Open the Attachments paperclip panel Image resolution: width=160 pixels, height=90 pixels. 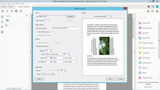pyautogui.click(x=2, y=27)
